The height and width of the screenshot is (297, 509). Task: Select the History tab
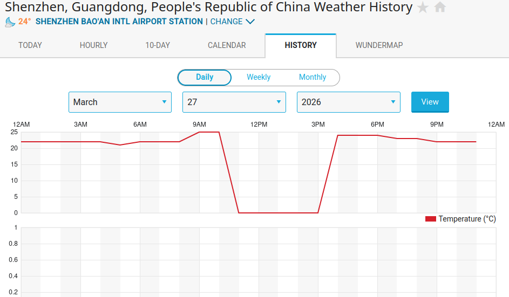(x=301, y=45)
